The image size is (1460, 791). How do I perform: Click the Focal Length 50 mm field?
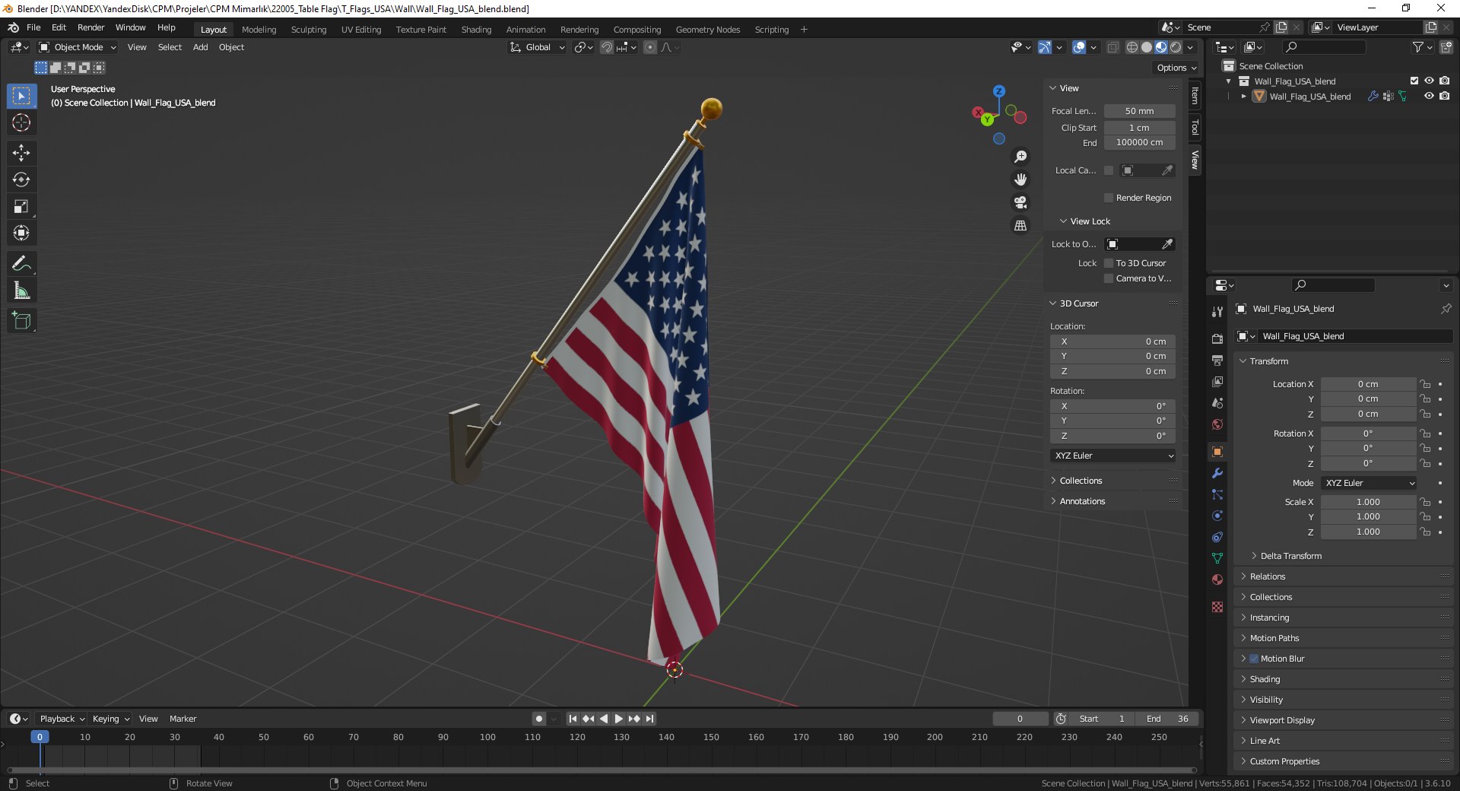click(x=1139, y=111)
